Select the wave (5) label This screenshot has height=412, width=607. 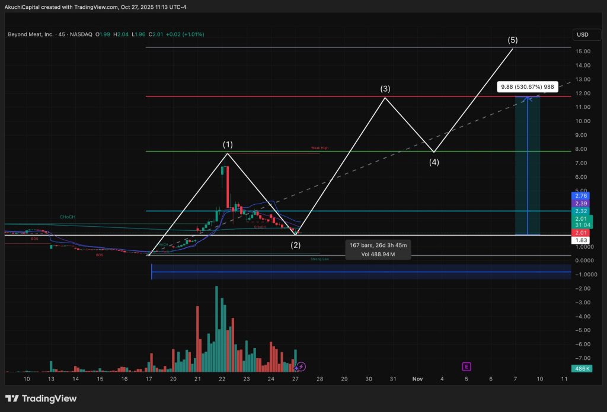click(x=513, y=40)
